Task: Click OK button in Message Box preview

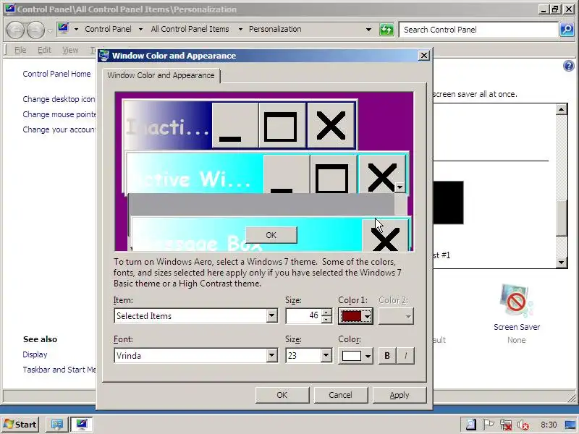Action: pyautogui.click(x=271, y=235)
